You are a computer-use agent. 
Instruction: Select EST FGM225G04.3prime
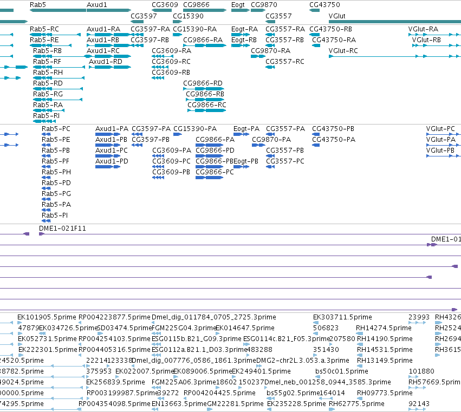tap(184, 328)
